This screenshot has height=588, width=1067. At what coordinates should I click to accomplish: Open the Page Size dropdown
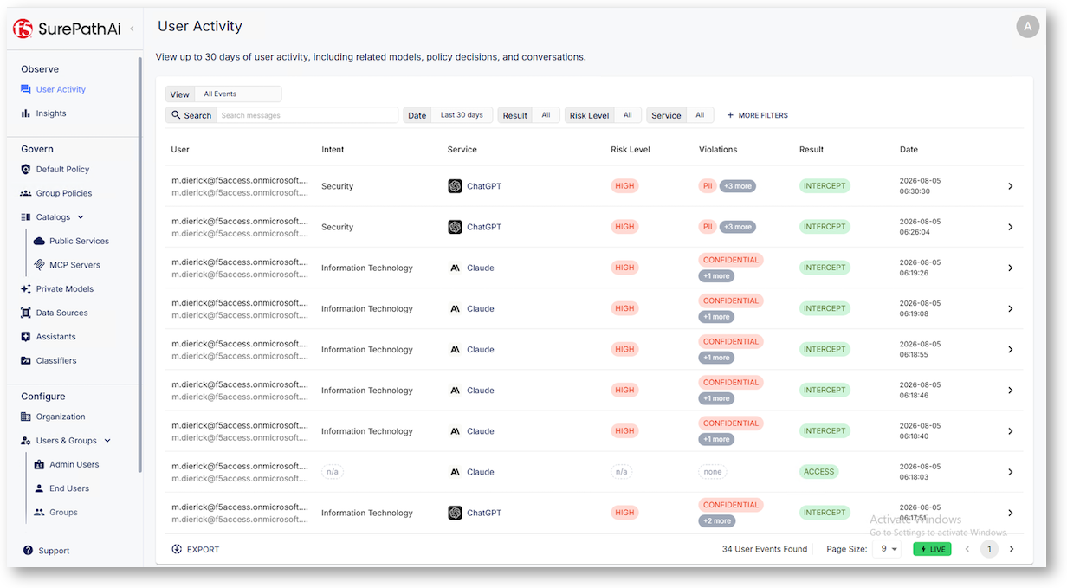click(x=887, y=549)
